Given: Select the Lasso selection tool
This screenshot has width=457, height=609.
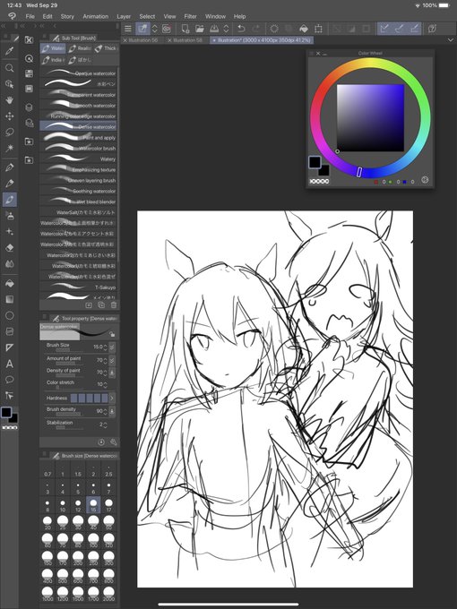Looking at the screenshot, I should [9, 132].
